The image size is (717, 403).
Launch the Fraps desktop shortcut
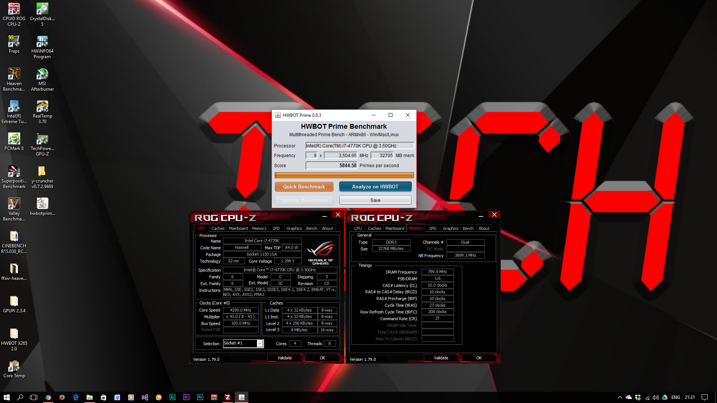coord(14,44)
